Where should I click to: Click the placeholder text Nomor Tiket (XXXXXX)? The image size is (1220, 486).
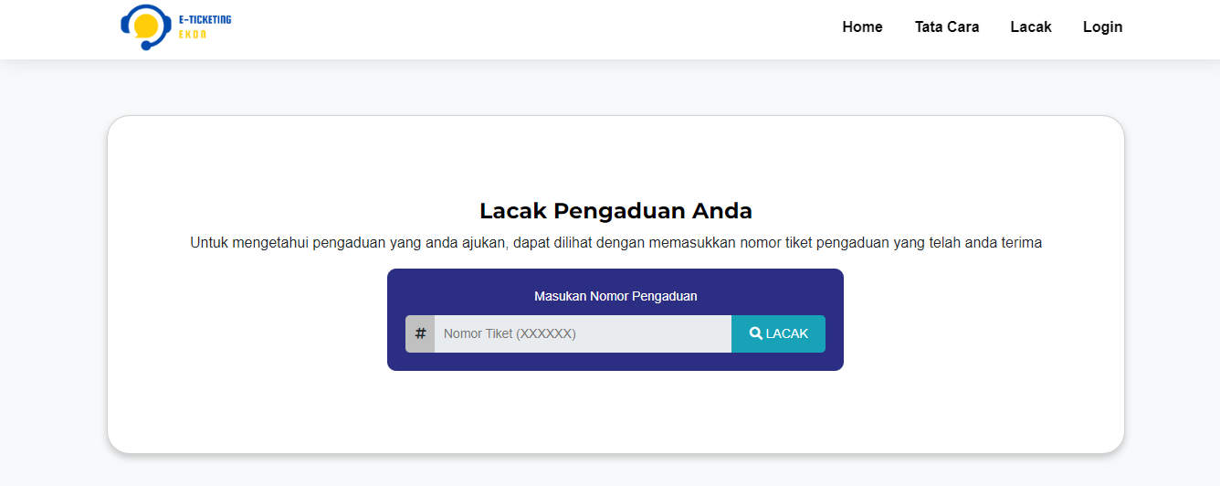tap(510, 333)
